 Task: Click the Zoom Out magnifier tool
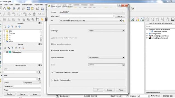[19, 8]
